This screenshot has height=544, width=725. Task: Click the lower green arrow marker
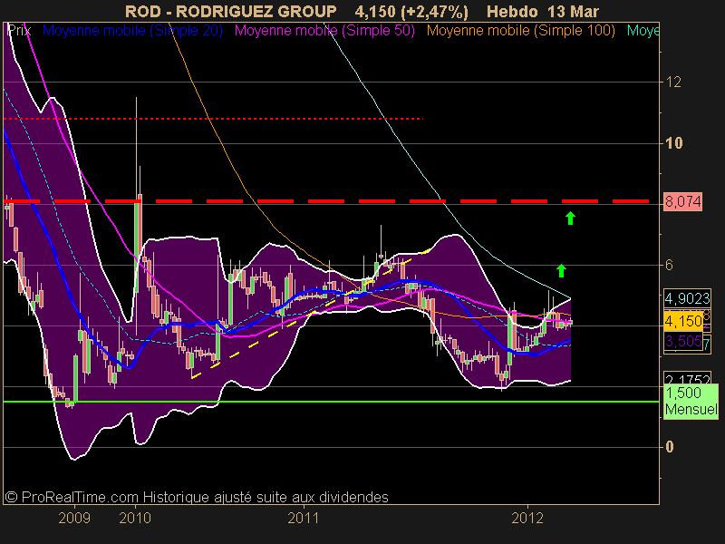561,270
